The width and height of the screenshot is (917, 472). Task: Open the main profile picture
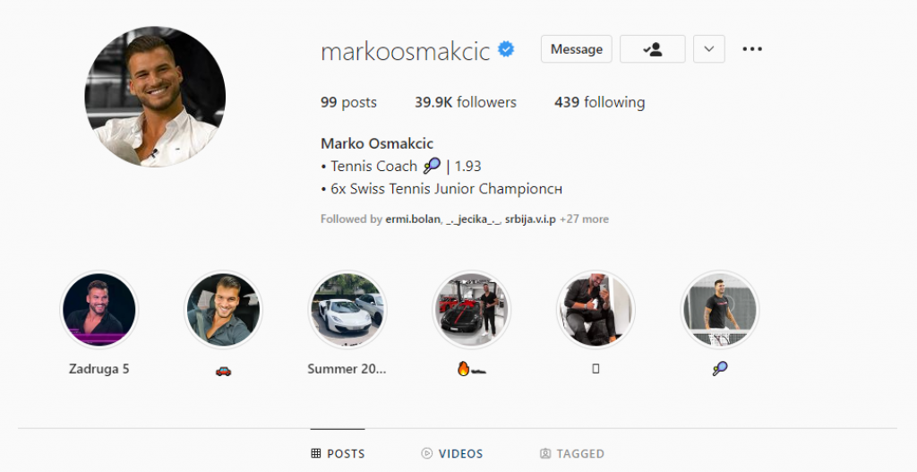(155, 97)
